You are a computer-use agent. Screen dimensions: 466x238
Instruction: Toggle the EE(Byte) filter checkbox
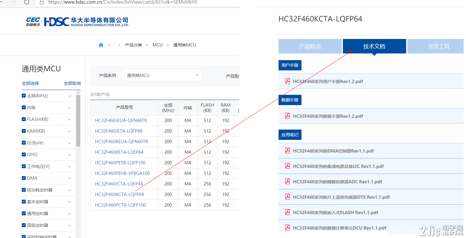point(24,143)
